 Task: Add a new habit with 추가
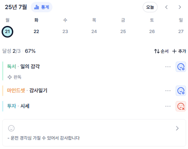point(179,51)
